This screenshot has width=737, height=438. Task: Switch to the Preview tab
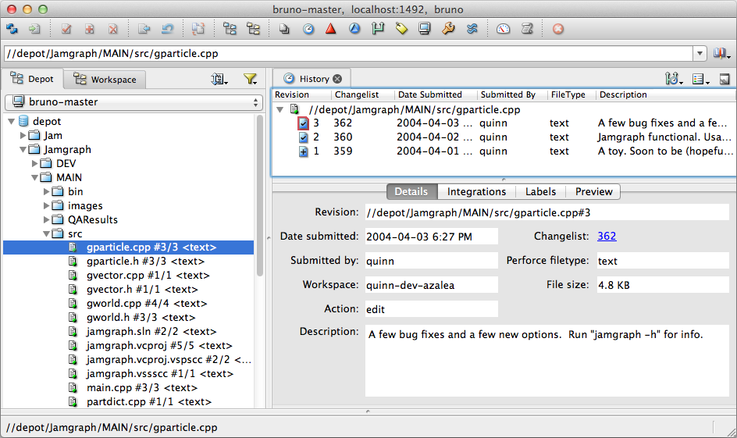click(x=593, y=191)
